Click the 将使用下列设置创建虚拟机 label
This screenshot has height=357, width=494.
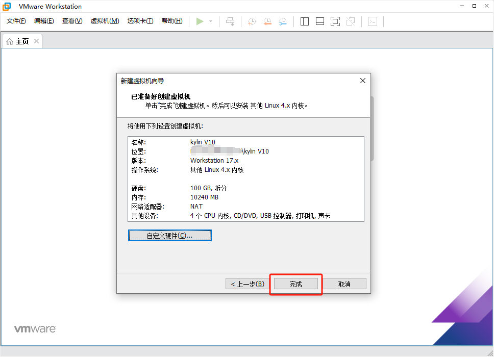165,126
